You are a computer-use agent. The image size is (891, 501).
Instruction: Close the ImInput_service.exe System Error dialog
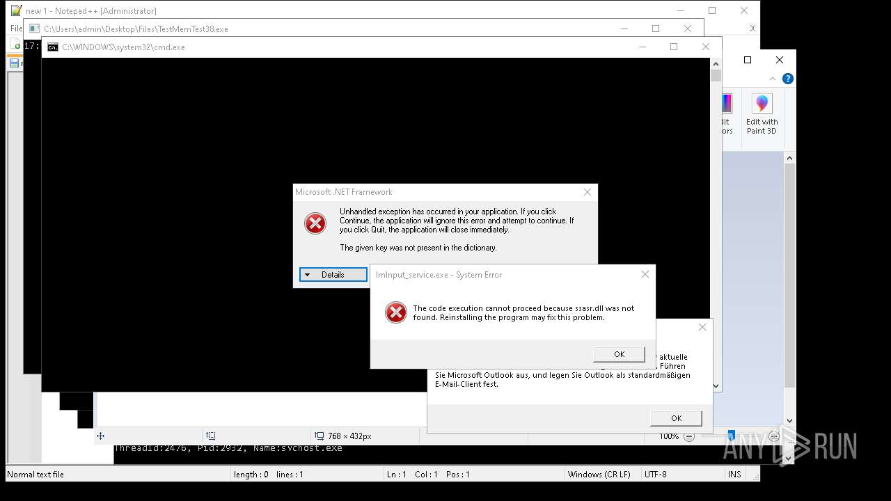tap(645, 274)
